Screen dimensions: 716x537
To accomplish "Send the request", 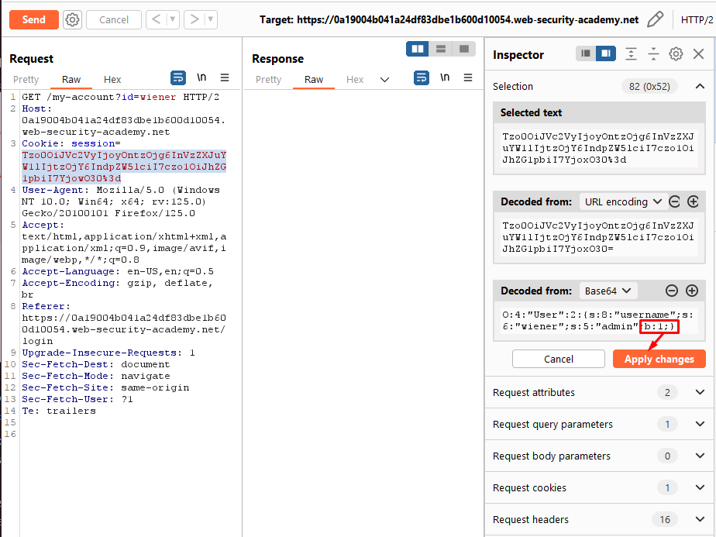I will coord(34,19).
